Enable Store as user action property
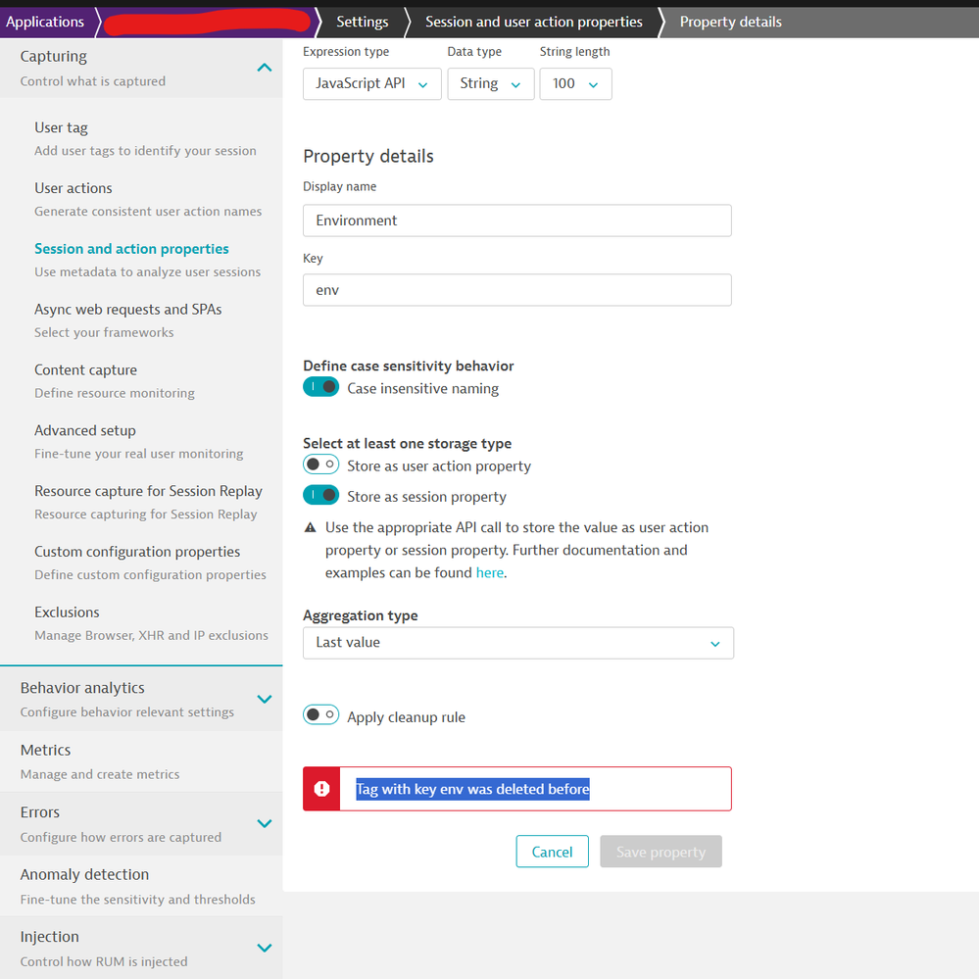This screenshot has height=979, width=979. [320, 465]
